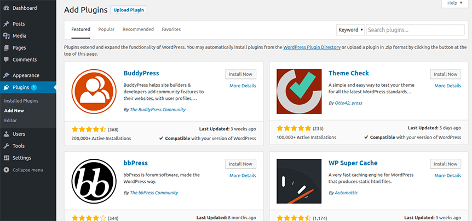Click the BuddyPress plugin logo

(94, 92)
